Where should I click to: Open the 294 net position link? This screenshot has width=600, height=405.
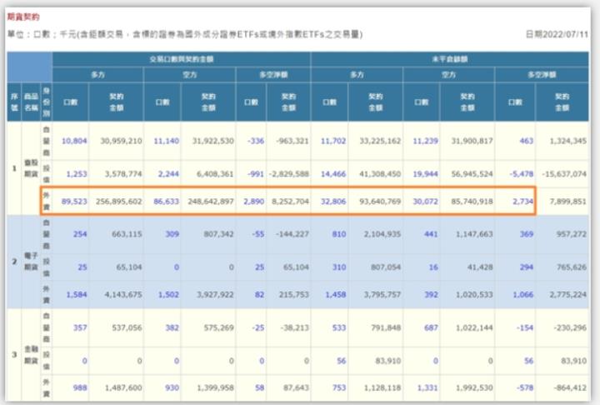(526, 267)
